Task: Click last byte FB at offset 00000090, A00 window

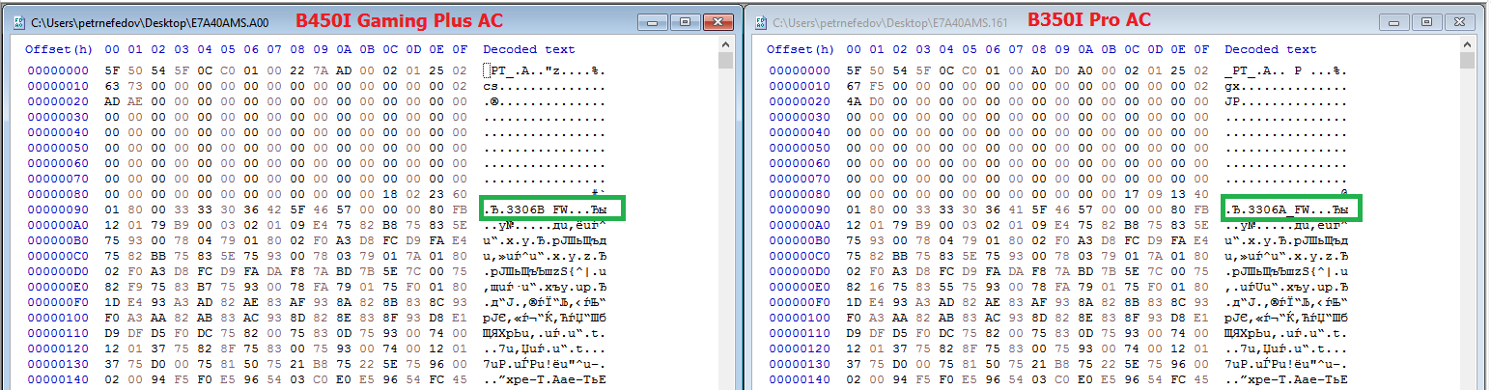Action: (x=460, y=209)
